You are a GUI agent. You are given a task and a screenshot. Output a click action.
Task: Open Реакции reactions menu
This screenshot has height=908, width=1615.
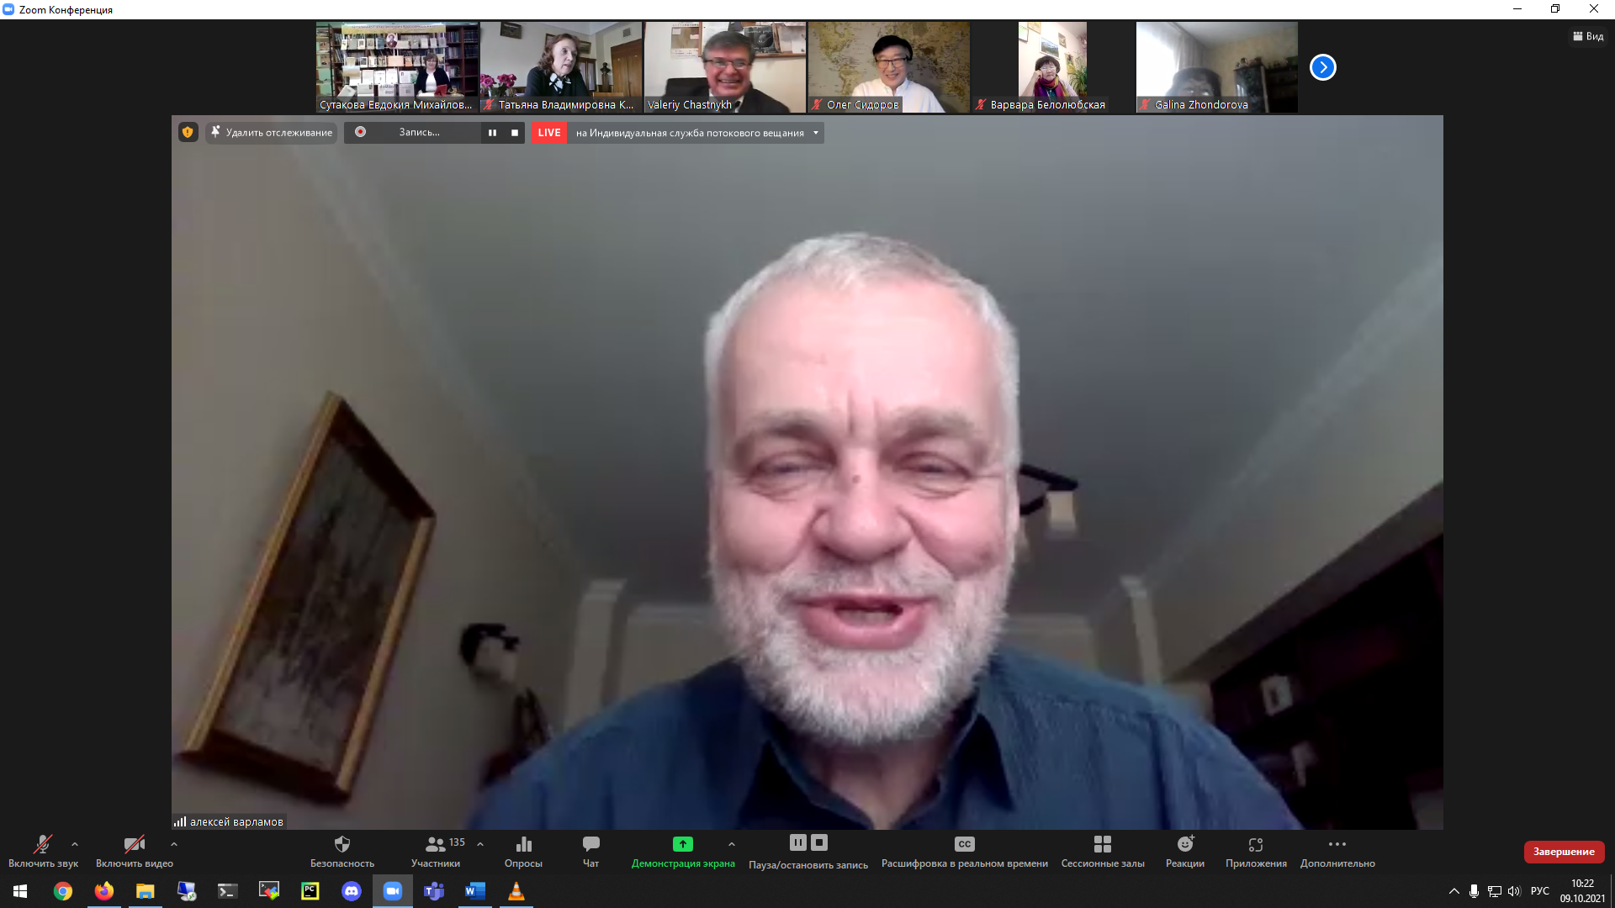click(1185, 851)
